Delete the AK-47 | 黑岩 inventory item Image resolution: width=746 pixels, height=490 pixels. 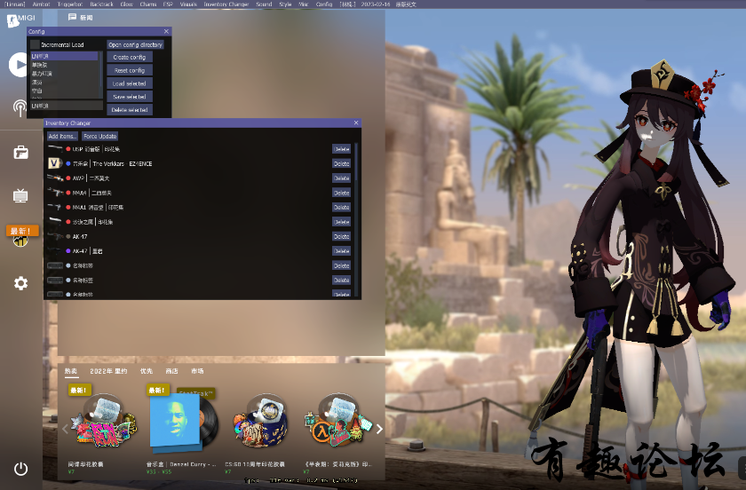point(342,250)
